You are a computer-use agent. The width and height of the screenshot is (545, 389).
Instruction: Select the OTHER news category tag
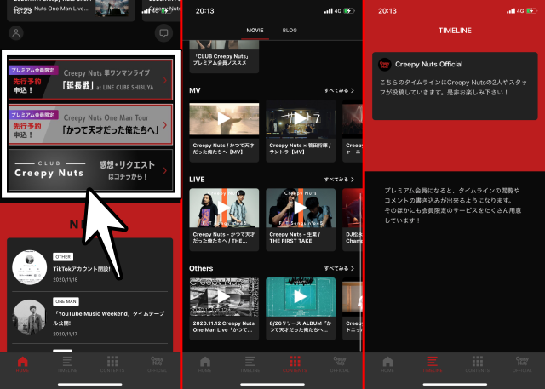click(63, 257)
